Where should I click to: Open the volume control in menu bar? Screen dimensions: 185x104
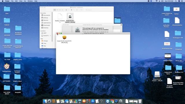(162, 1)
